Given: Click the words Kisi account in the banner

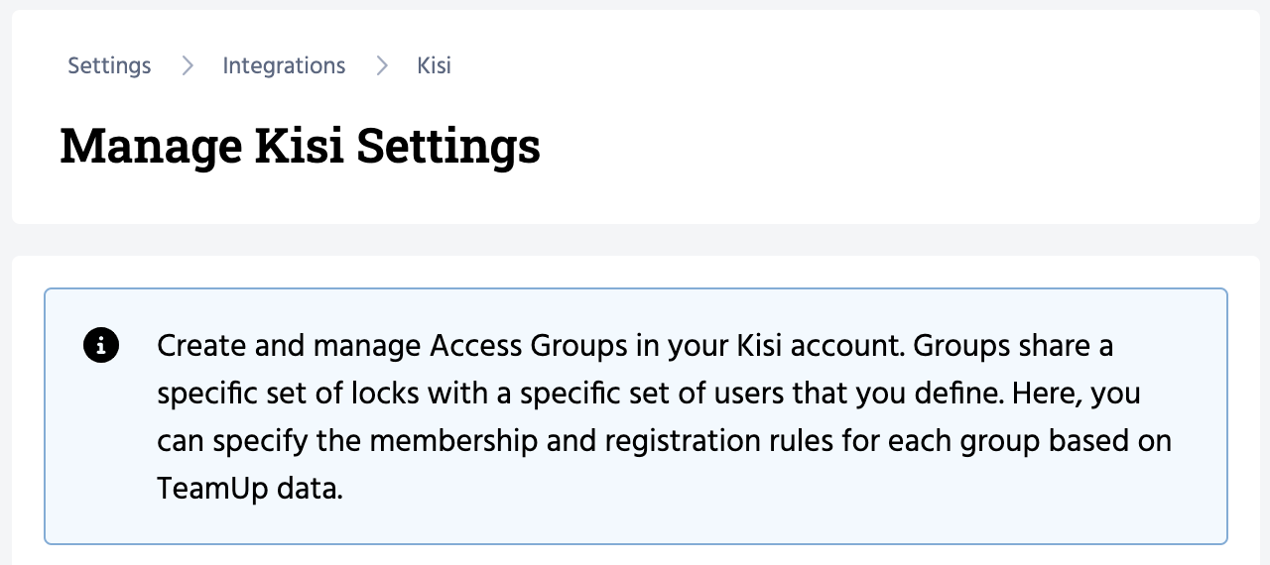Looking at the screenshot, I should point(820,346).
